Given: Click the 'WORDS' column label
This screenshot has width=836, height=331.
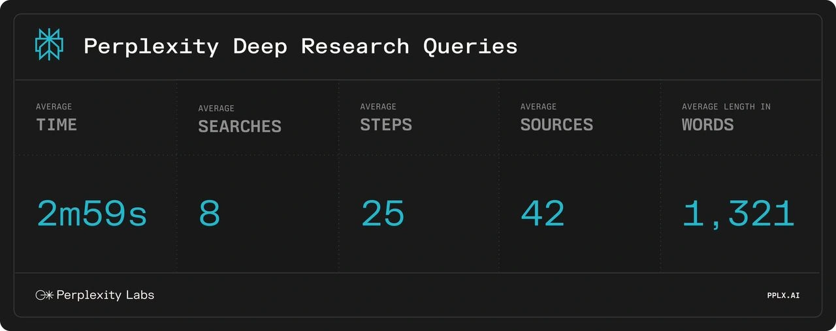Looking at the screenshot, I should click(x=707, y=124).
